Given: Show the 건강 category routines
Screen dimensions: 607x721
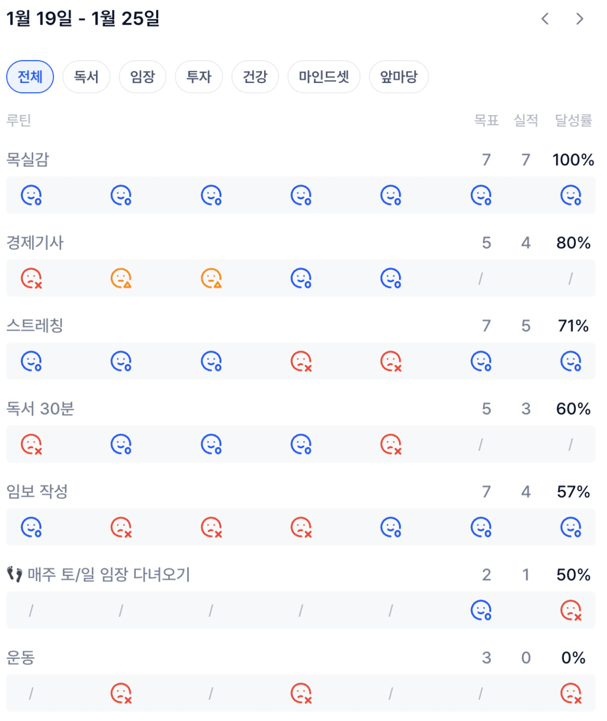Looking at the screenshot, I should point(255,77).
